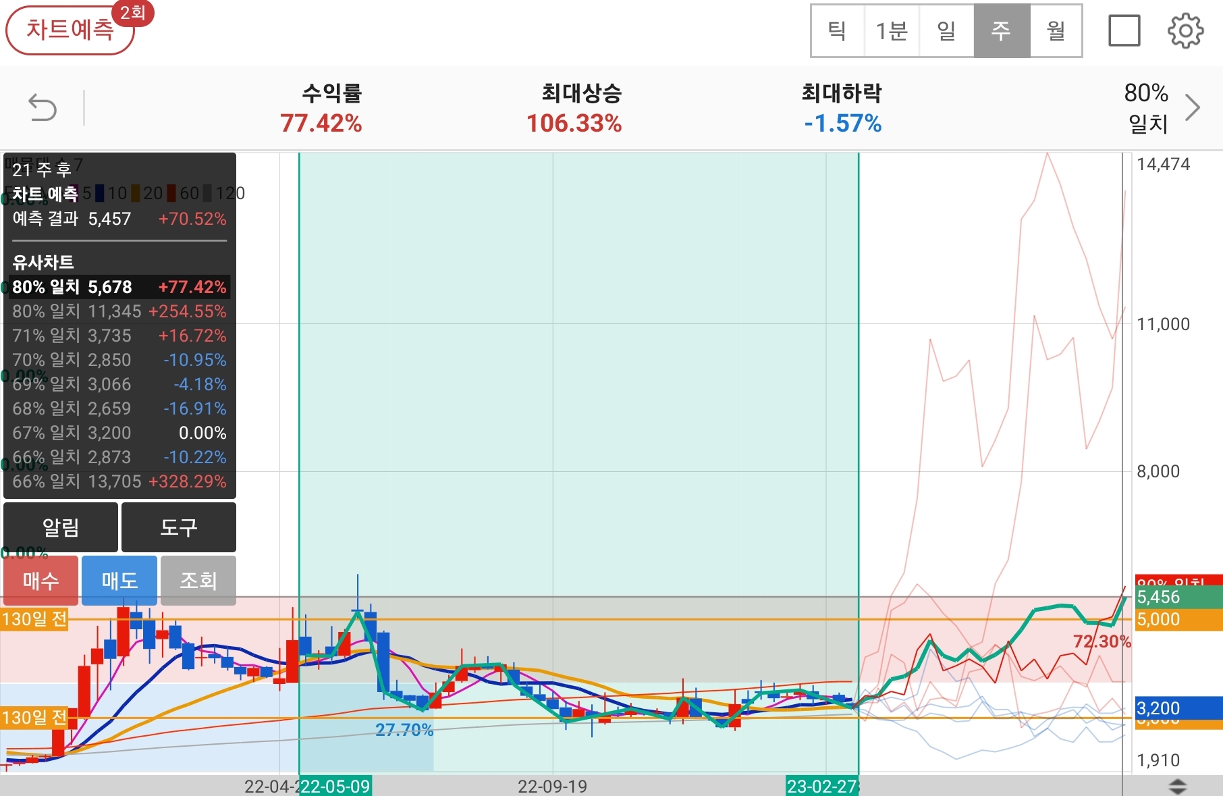Tap the 14,474 price axis label
This screenshot has height=796, width=1223.
point(1164,164)
